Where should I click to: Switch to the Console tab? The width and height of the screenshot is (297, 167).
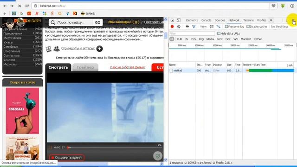click(x=206, y=20)
